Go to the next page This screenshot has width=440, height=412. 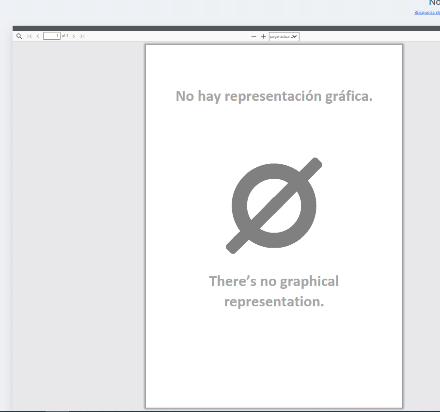click(74, 36)
